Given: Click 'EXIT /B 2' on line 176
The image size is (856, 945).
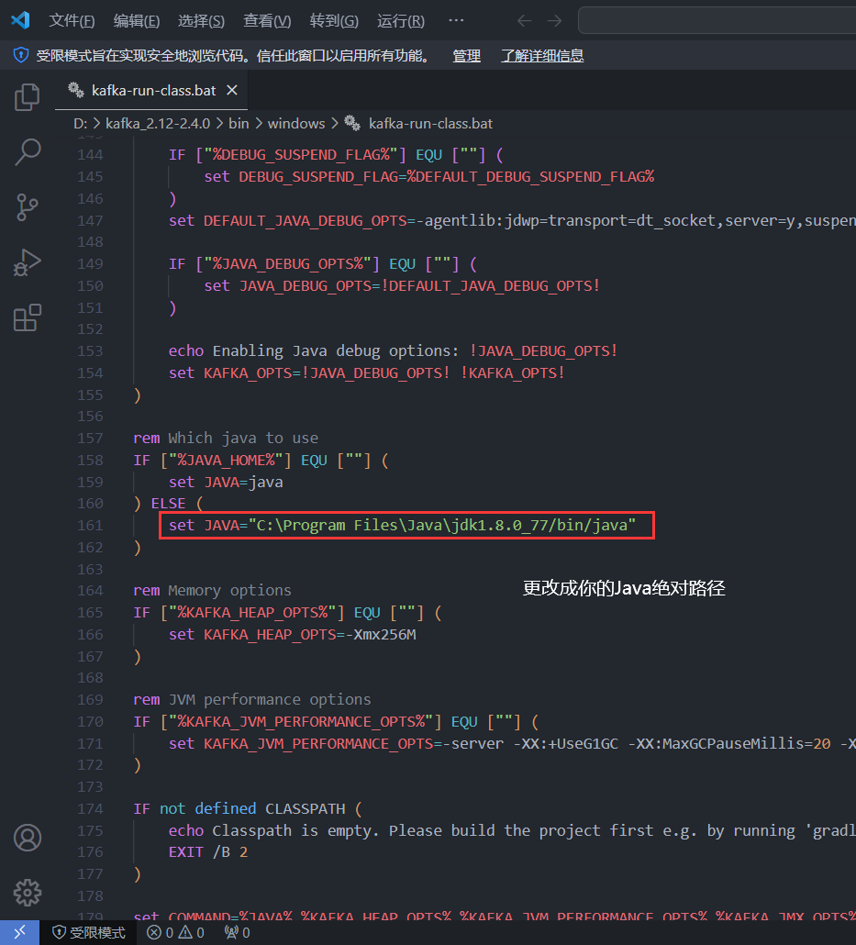Looking at the screenshot, I should (208, 852).
